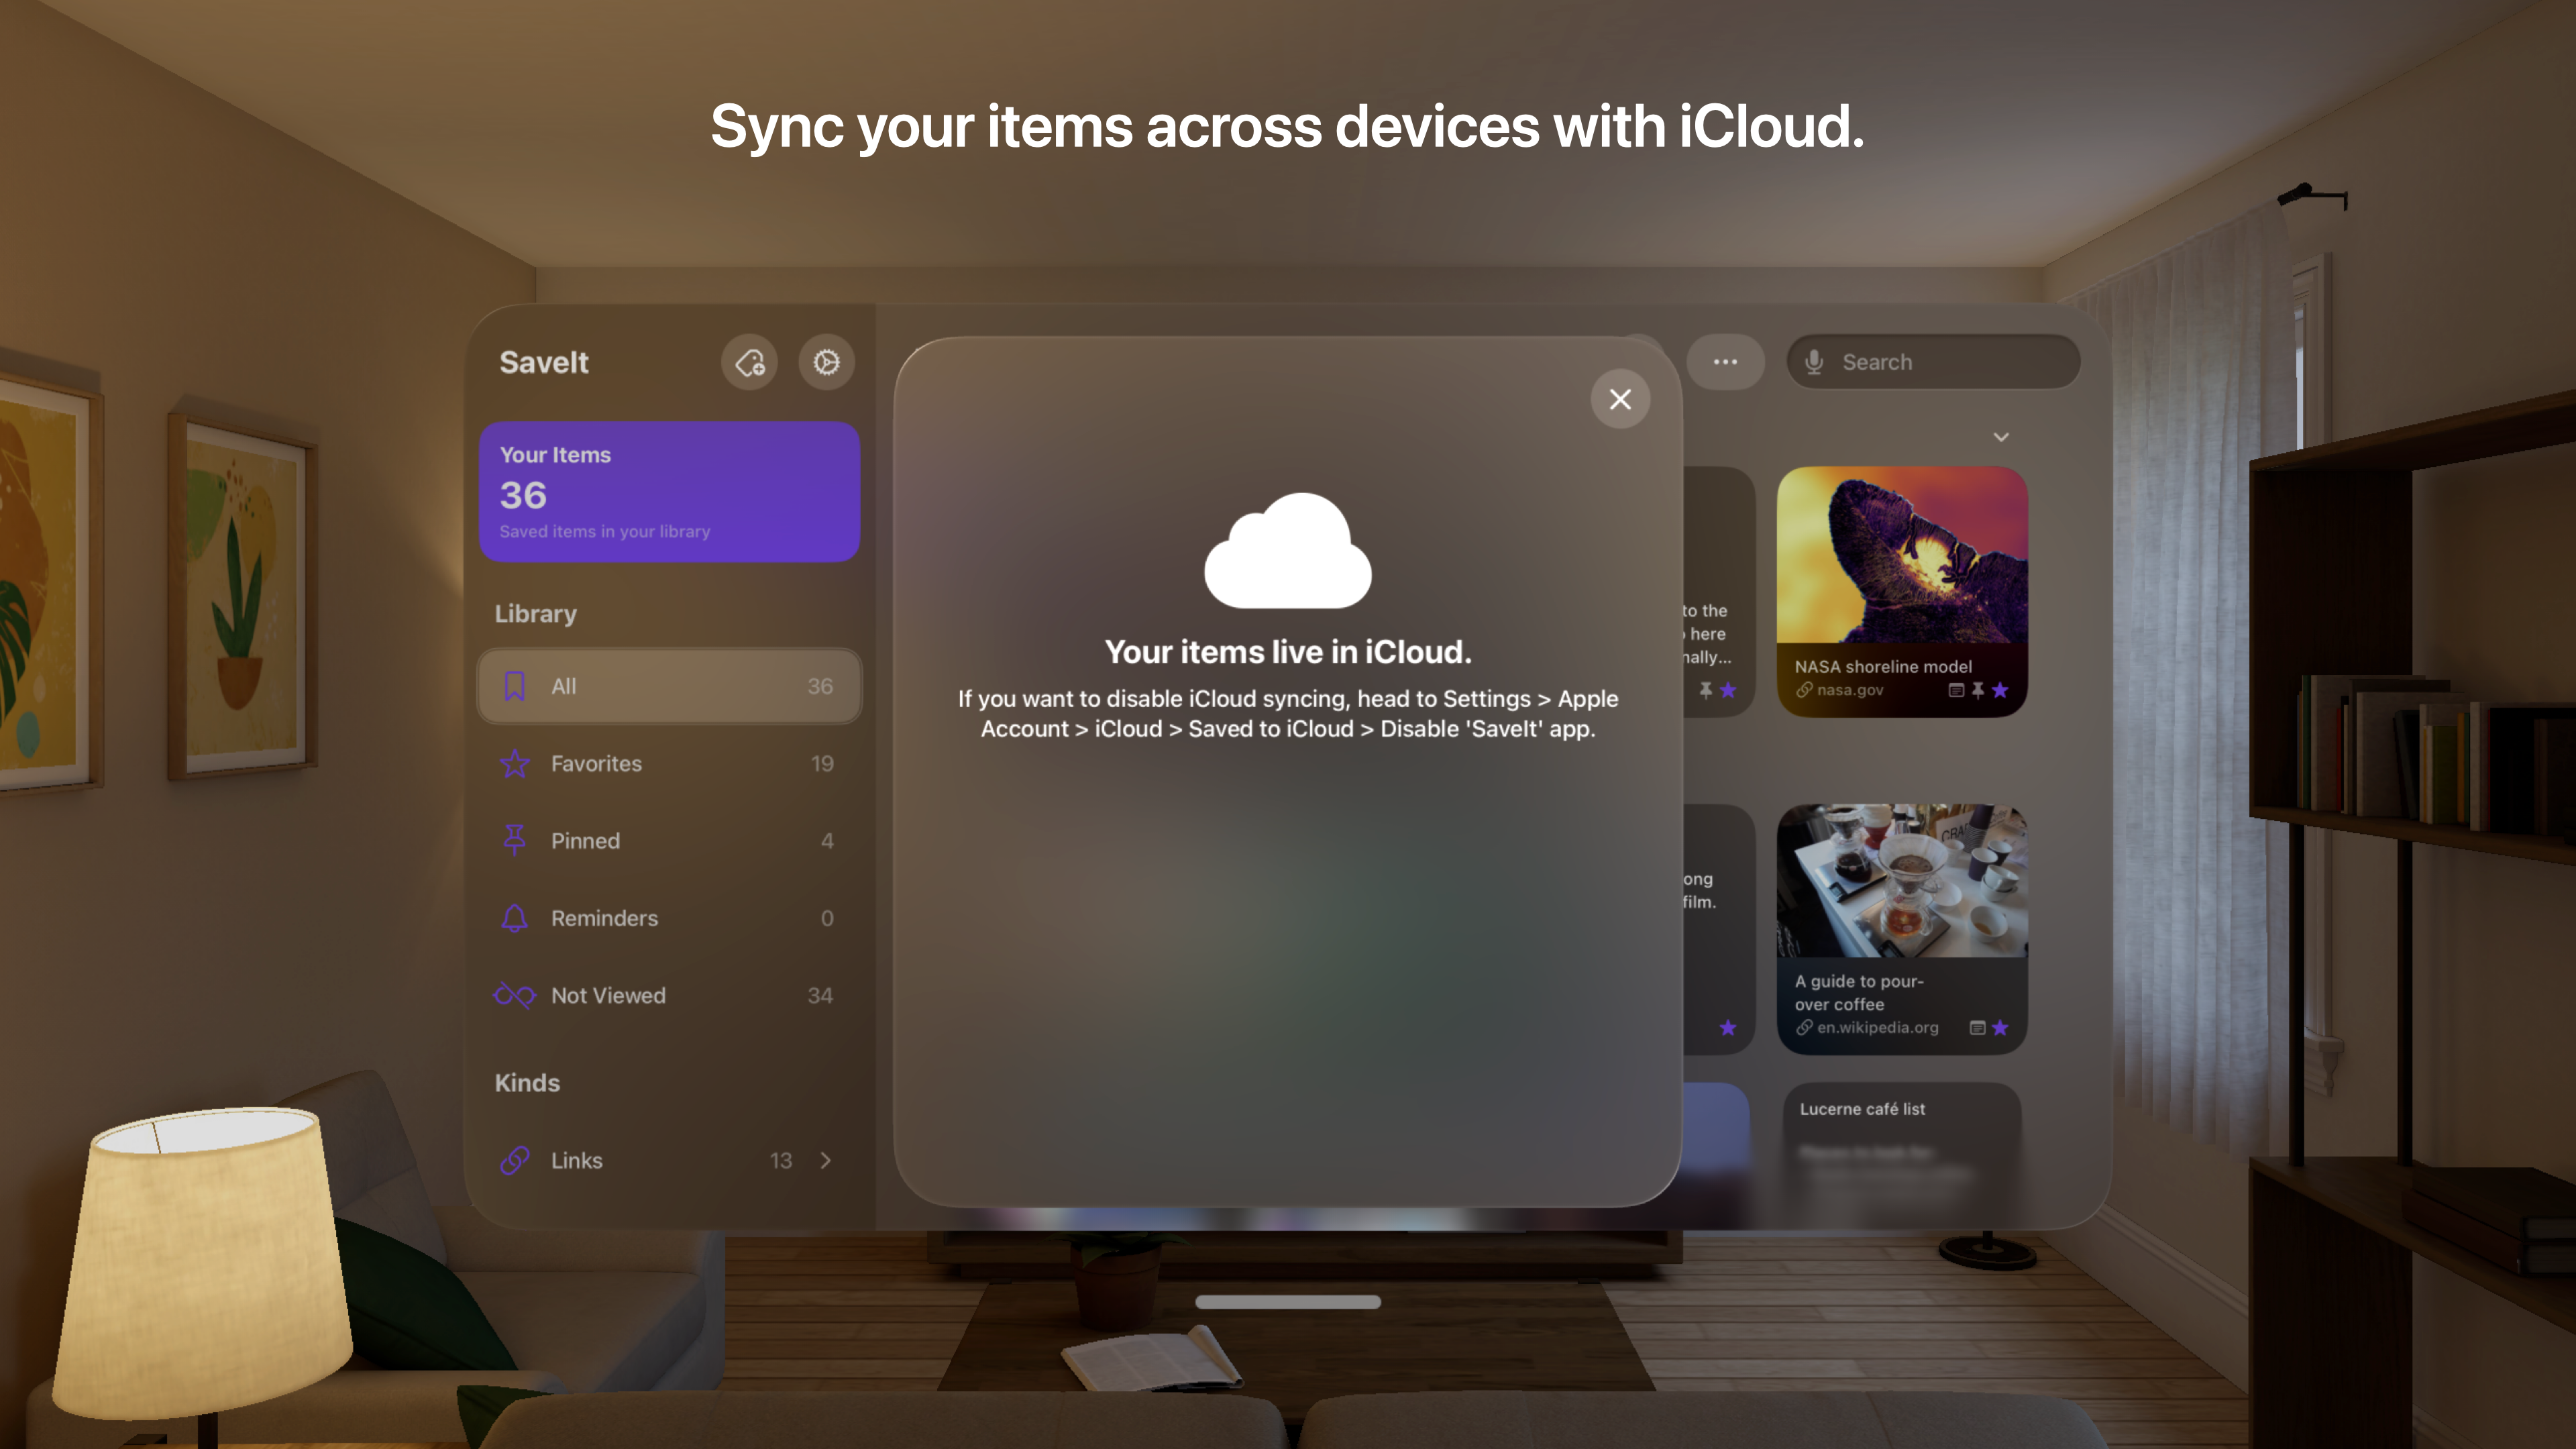Click the 'A guide to pour-over coffee' title
Image resolution: width=2576 pixels, height=1449 pixels.
(1859, 992)
